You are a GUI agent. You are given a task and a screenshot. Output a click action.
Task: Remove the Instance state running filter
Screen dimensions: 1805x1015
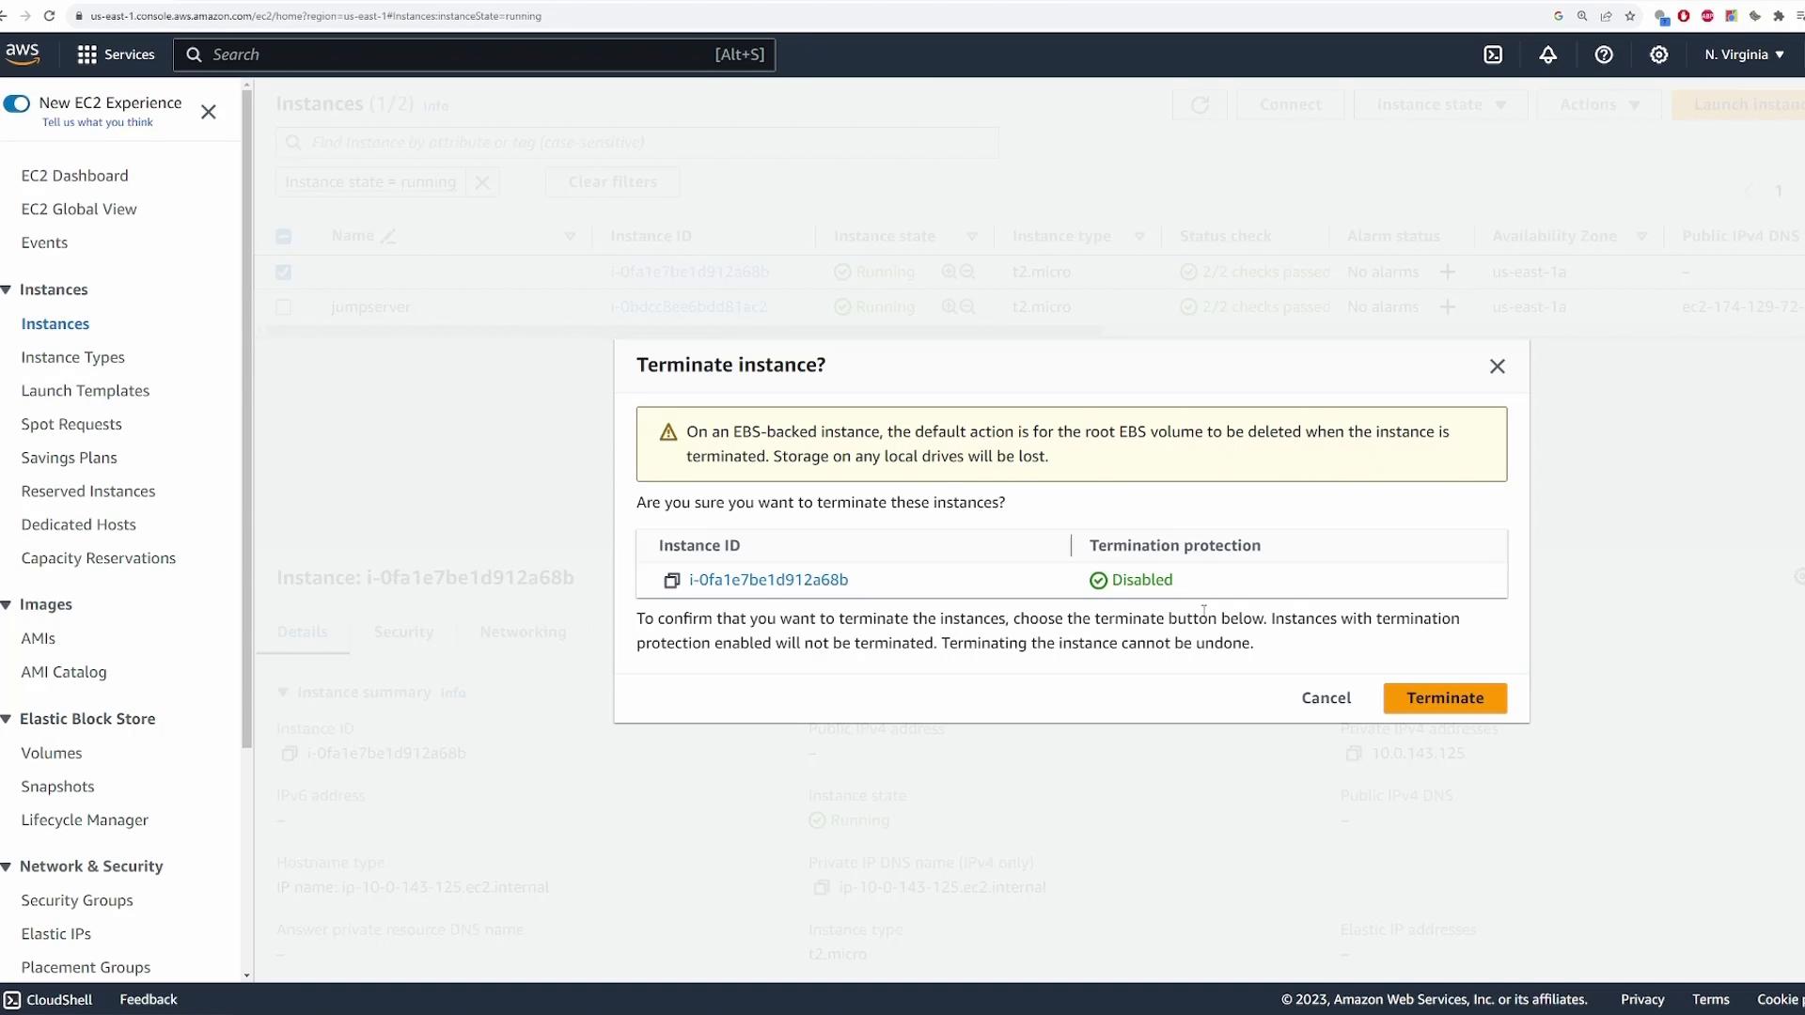click(482, 182)
